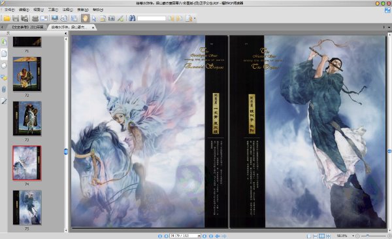Open the Comments panel icon in sidebar

pos(4,77)
